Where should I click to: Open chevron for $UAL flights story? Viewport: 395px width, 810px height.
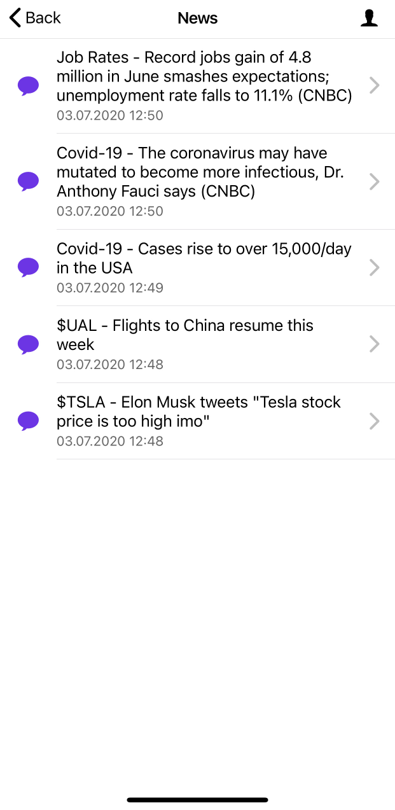[375, 344]
